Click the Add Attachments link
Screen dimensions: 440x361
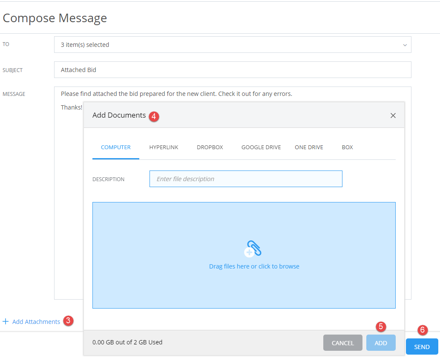click(36, 321)
